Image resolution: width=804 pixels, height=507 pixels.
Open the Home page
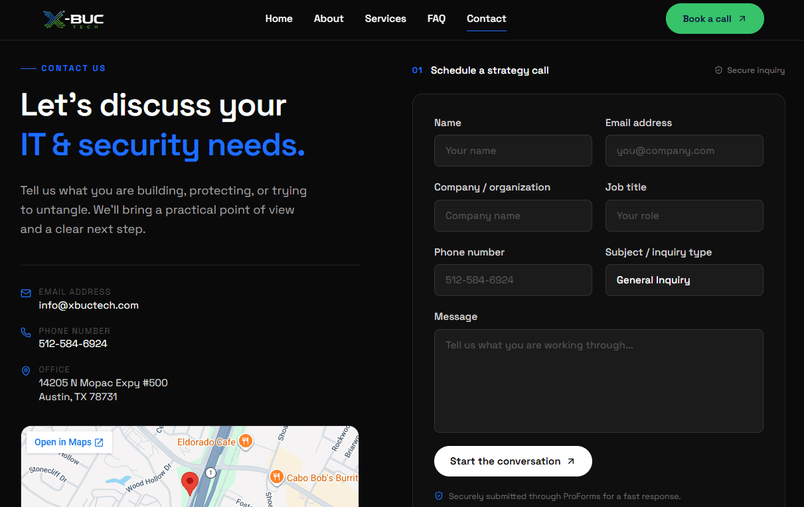pyautogui.click(x=279, y=19)
